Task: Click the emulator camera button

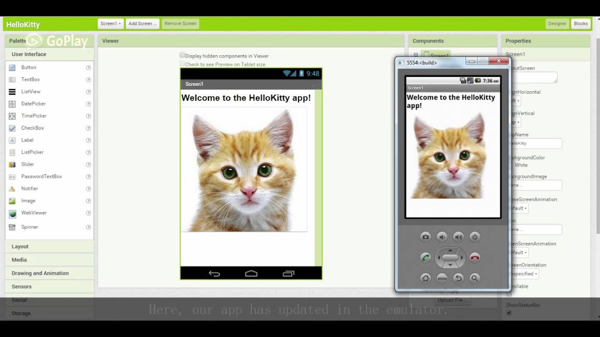Action: pos(425,237)
